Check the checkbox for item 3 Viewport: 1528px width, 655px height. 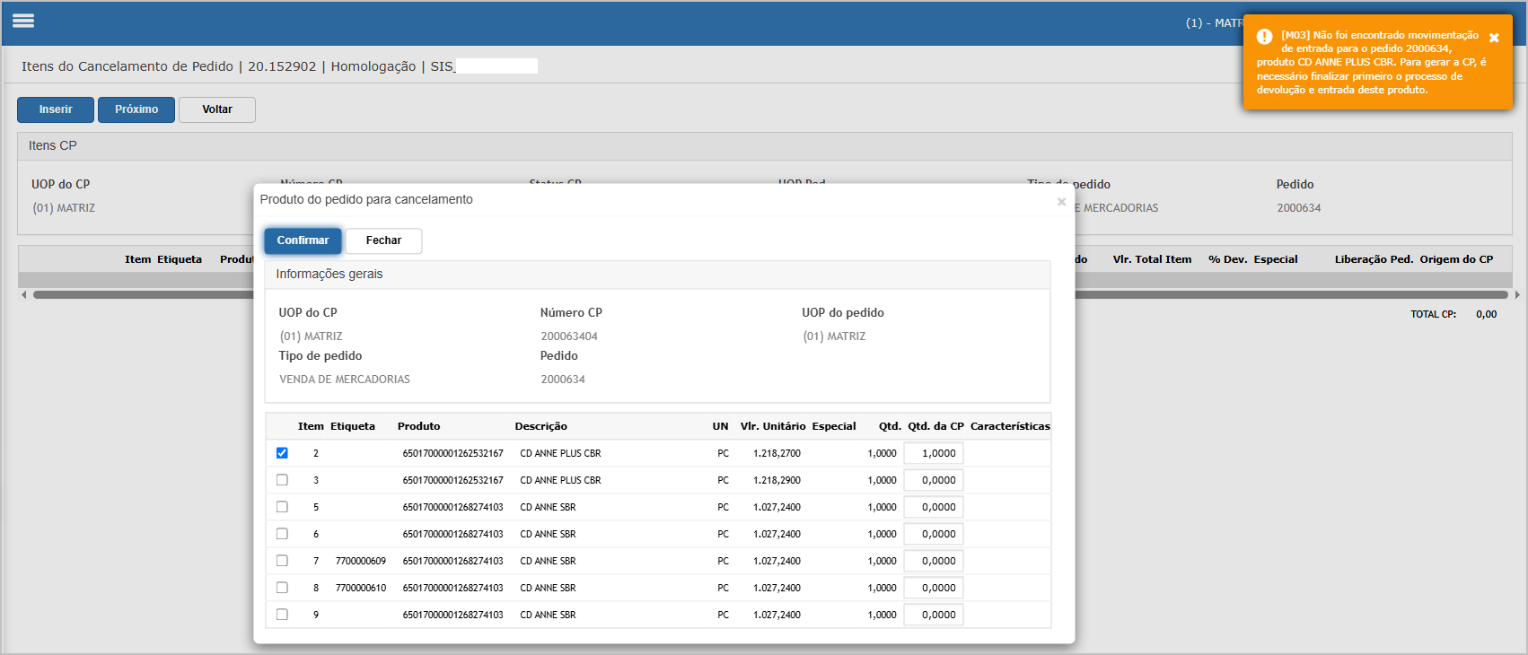click(x=282, y=480)
